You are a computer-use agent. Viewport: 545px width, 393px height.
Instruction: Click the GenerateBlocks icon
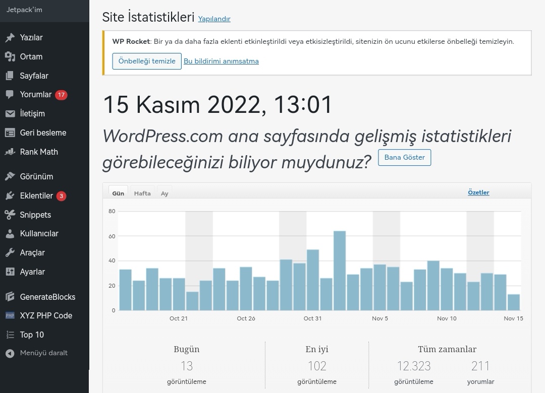[10, 297]
